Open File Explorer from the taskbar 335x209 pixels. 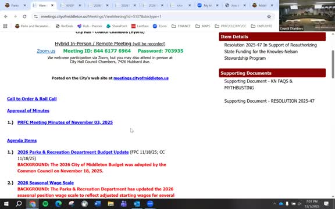(111, 204)
